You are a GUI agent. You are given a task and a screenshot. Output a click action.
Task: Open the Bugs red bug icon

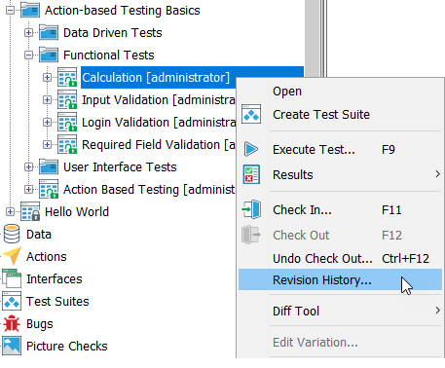(12, 323)
